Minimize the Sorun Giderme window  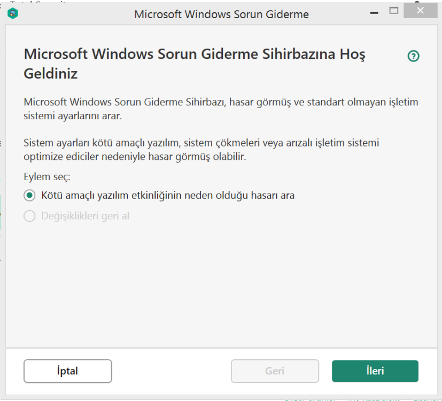pyautogui.click(x=374, y=13)
